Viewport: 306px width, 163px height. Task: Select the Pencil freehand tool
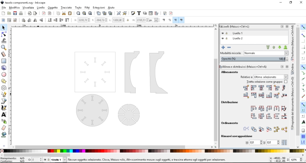click(3, 94)
